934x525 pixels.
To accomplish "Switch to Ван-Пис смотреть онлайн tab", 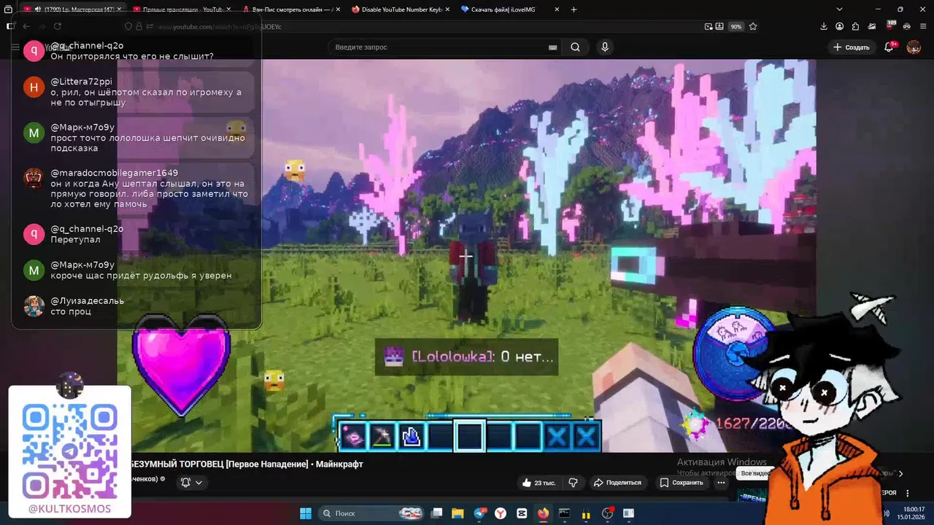I will (x=290, y=9).
